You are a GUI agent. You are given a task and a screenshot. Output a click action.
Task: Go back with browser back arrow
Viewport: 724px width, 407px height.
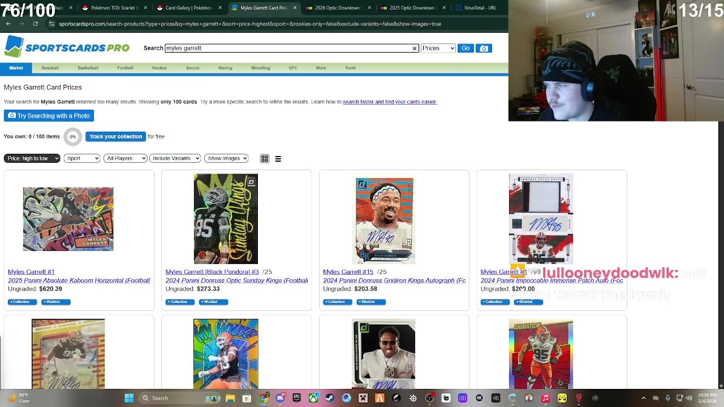pos(8,24)
